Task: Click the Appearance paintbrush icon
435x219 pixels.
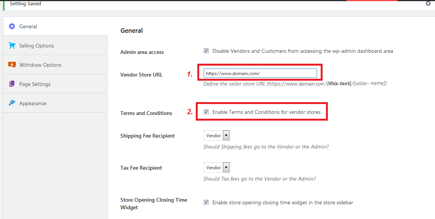Action: 12,103
